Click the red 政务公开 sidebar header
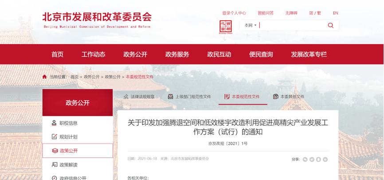 point(78,102)
